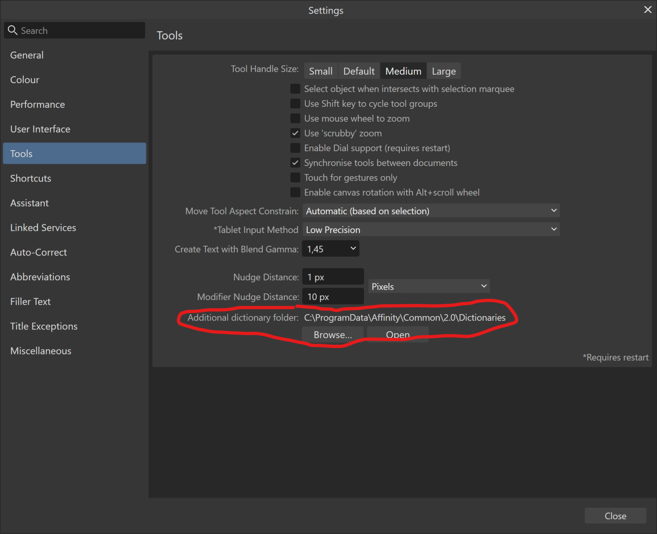Expand the Tablet Input Method dropdown
657x534 pixels.
(431, 230)
